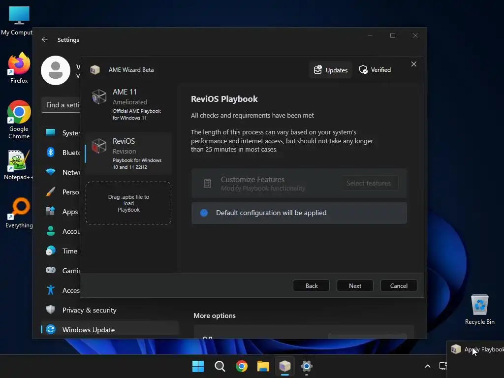Click the ReviOS red cube icon

coord(99,146)
